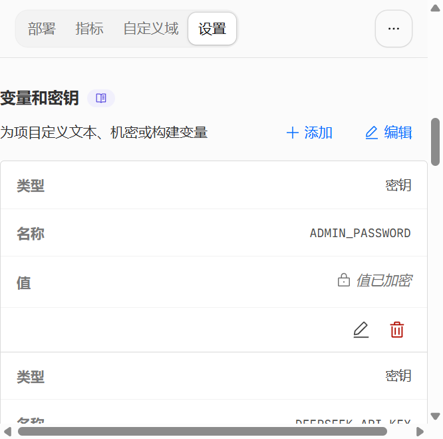Select the ADMIN_PASSWORD name text

pos(361,233)
